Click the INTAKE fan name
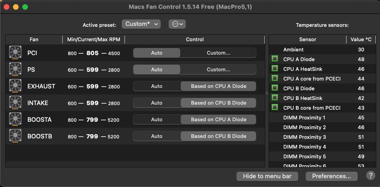The height and width of the screenshot is (187, 380). (38, 103)
